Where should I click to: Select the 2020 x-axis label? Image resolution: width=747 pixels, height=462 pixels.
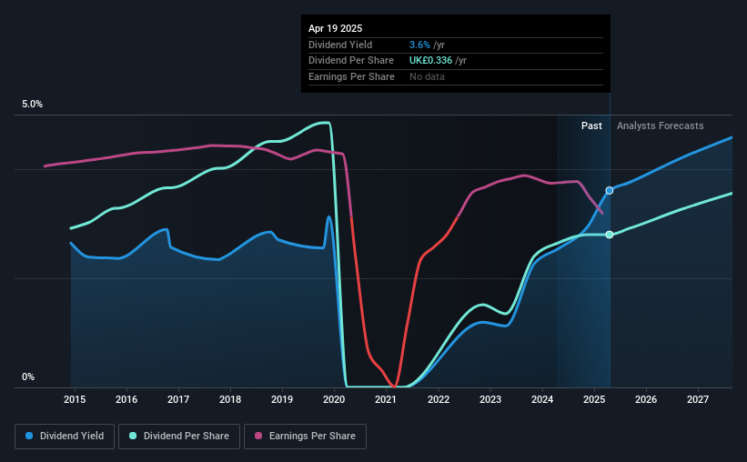tap(334, 399)
